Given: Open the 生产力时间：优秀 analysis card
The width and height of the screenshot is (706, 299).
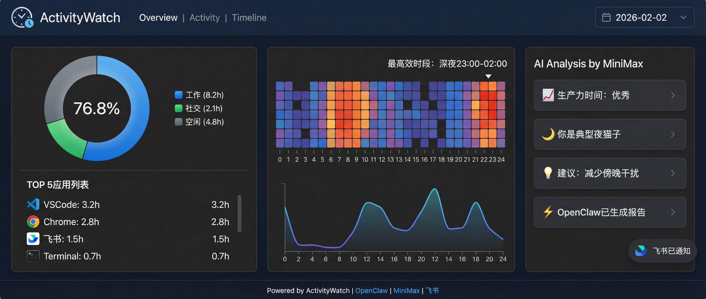Looking at the screenshot, I should coord(610,95).
